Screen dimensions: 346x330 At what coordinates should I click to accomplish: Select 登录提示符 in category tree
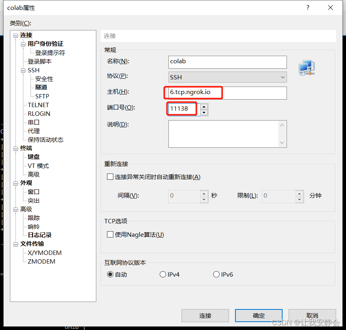[50, 53]
